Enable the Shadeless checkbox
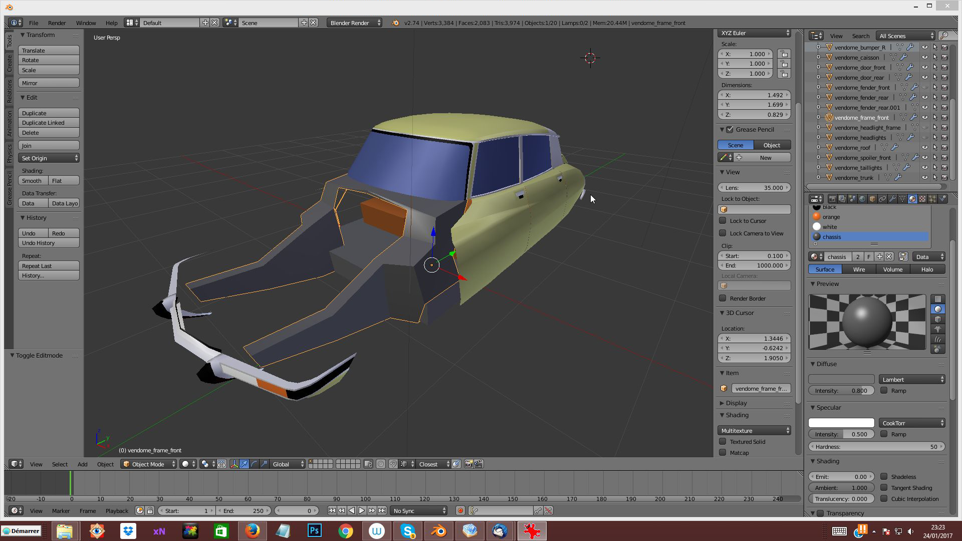This screenshot has width=962, height=541. [x=884, y=476]
